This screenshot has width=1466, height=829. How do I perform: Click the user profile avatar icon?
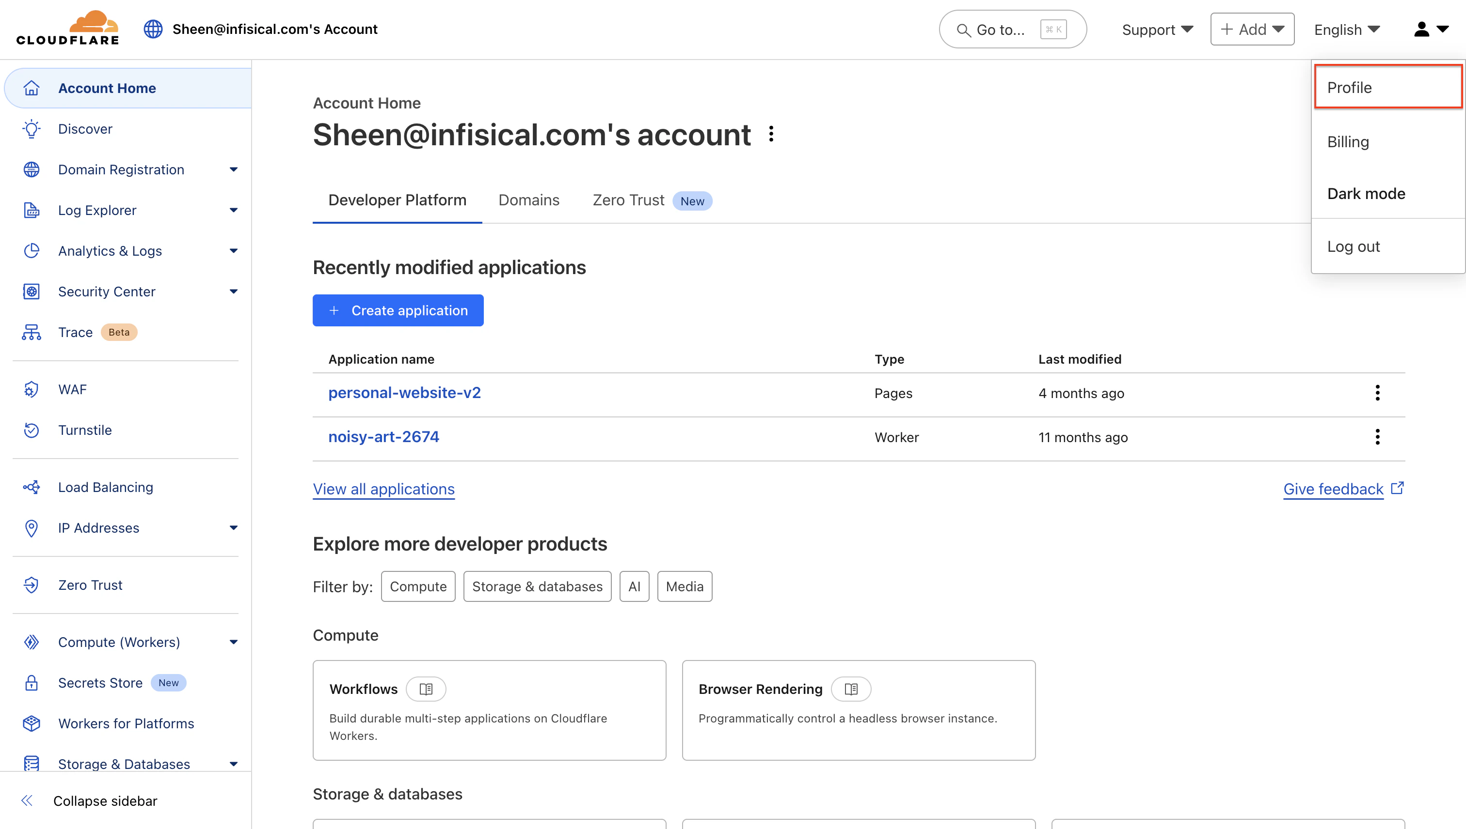click(x=1422, y=29)
